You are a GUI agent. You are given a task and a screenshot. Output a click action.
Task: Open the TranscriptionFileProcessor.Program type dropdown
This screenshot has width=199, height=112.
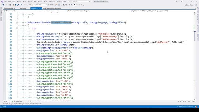coord(99,11)
